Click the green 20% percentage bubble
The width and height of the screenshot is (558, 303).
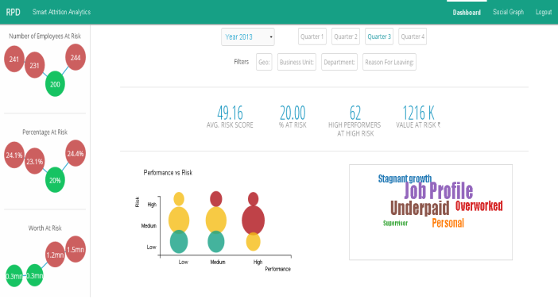pos(55,180)
